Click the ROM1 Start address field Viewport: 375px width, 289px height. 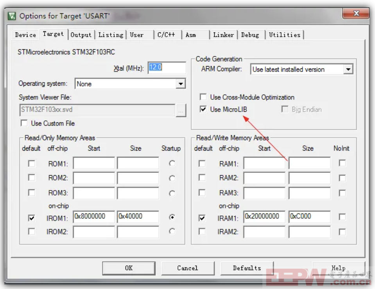94,163
